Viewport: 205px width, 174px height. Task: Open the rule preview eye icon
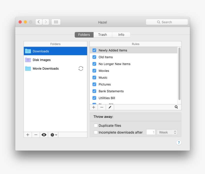click(x=44, y=135)
